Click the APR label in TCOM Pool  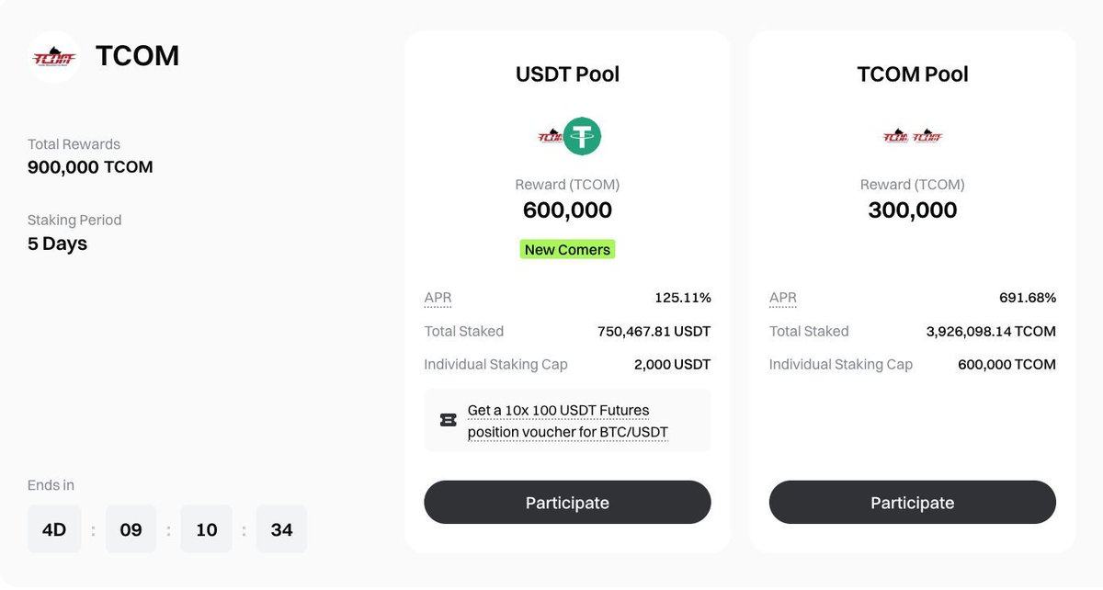(783, 298)
